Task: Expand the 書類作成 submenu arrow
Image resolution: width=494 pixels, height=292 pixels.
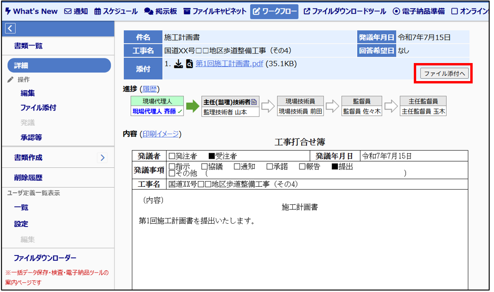Action: (x=103, y=157)
